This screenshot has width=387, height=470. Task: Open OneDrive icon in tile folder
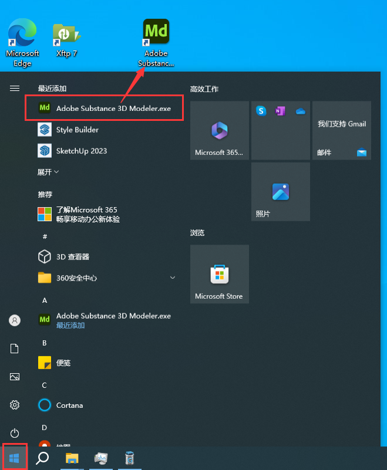coord(300,111)
